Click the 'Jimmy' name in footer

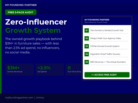(x=40, y=98)
